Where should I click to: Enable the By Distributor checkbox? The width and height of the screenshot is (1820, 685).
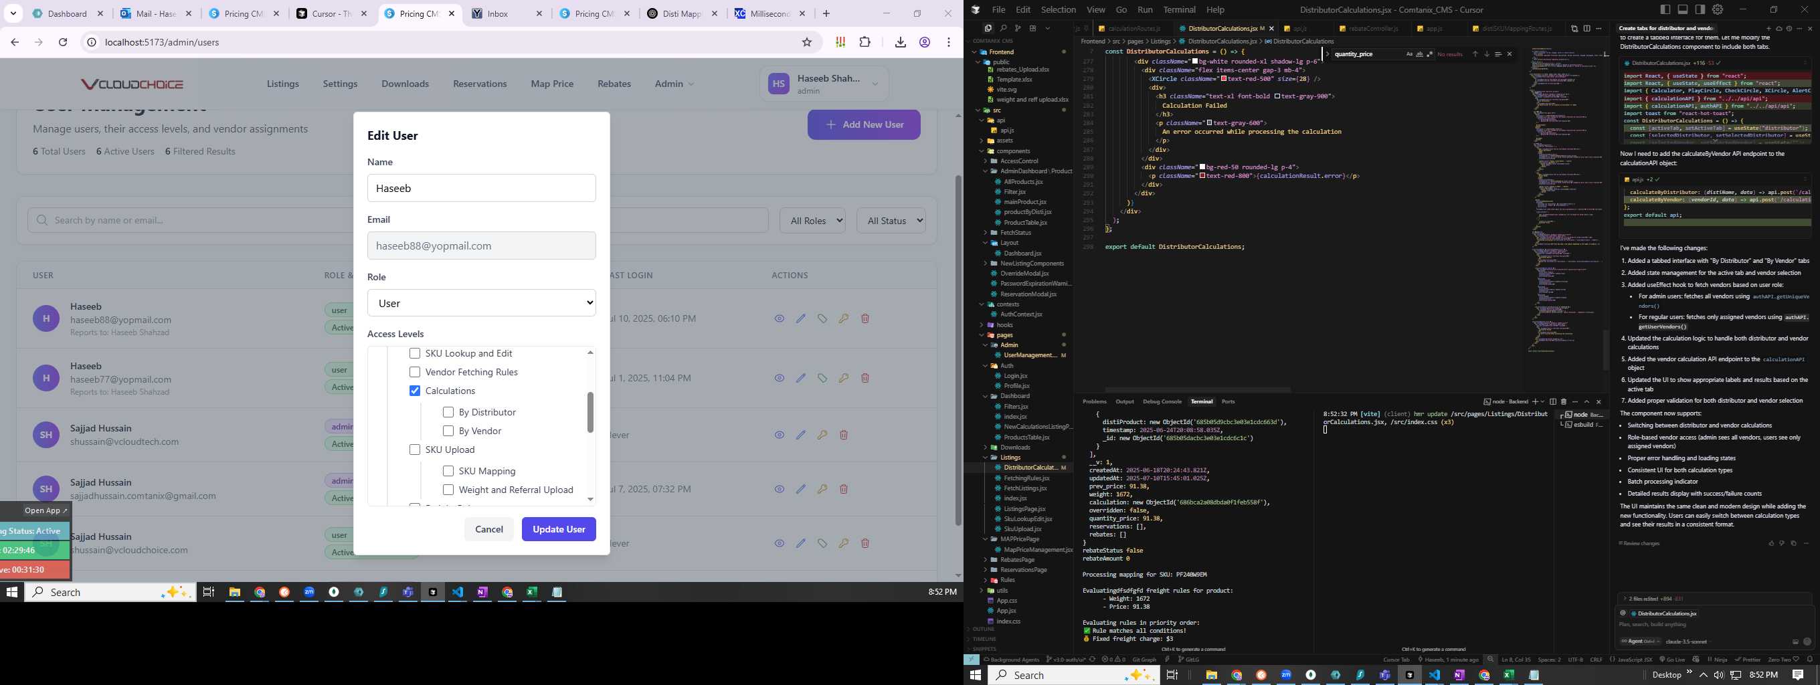click(448, 411)
